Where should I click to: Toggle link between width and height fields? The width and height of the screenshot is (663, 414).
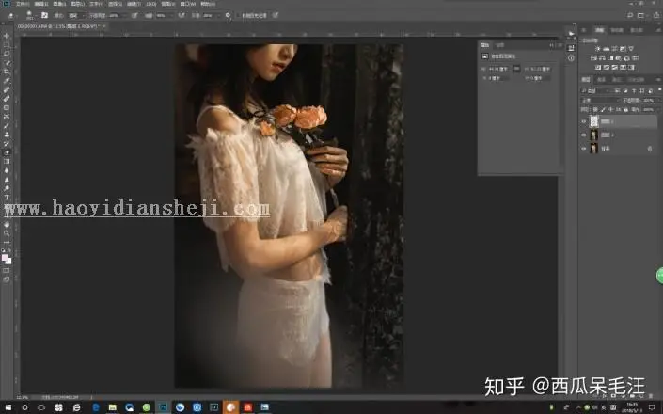(516, 69)
